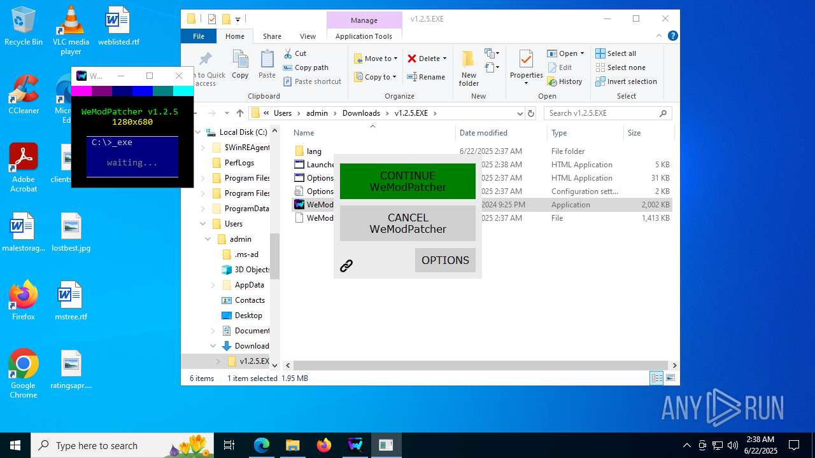Switch to the View ribbon tab
Screen dimensions: 815x458
click(308, 36)
